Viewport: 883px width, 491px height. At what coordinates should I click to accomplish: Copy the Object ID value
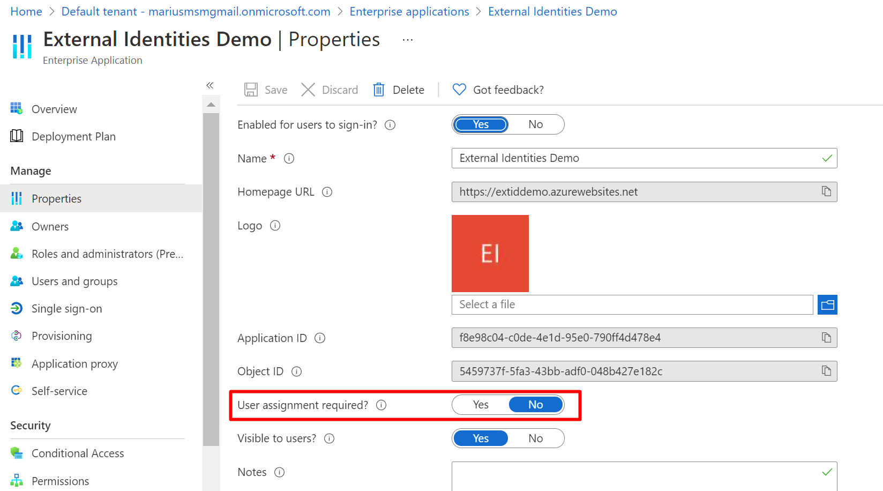pos(826,371)
